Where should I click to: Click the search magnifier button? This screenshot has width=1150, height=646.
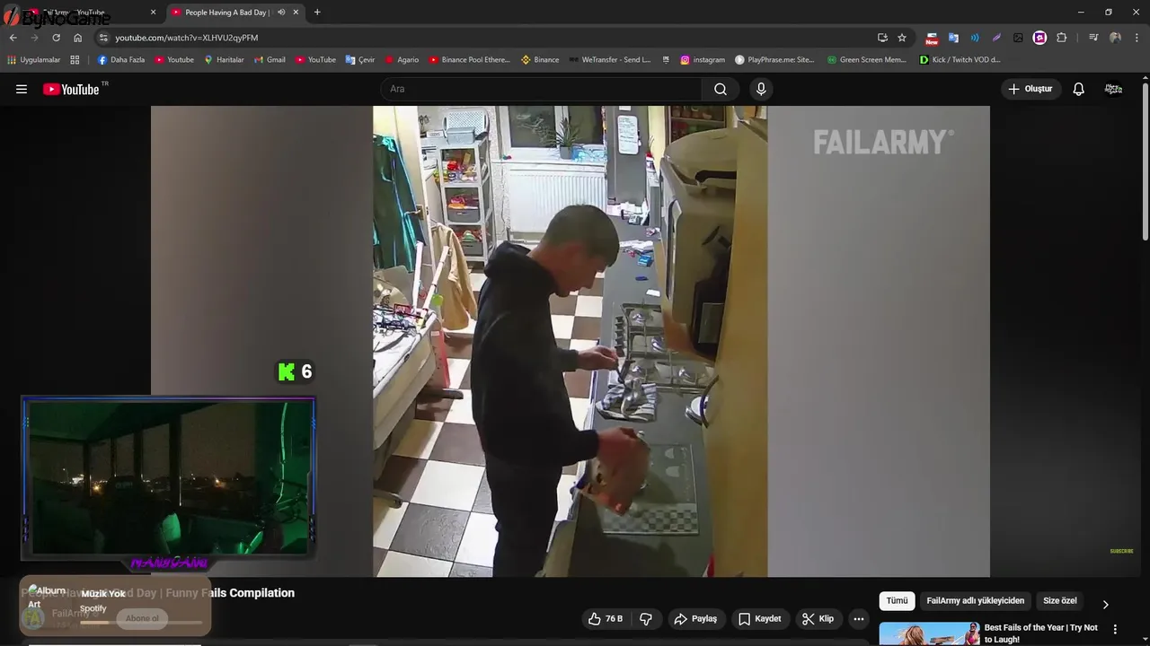tap(721, 89)
